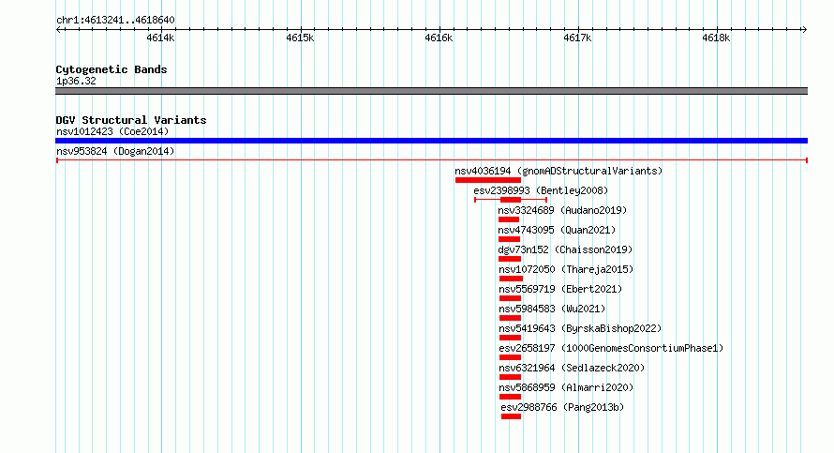Image resolution: width=834 pixels, height=453 pixels.
Task: Click the ruler's right arrow end
Action: point(805,29)
